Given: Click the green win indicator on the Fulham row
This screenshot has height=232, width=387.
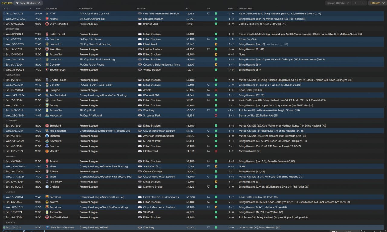Looking at the screenshot, I should (216, 172).
